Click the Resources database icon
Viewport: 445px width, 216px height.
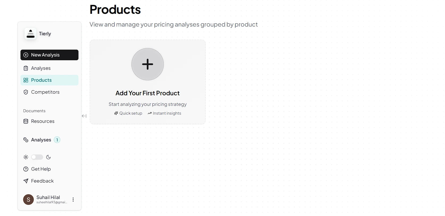(26, 121)
